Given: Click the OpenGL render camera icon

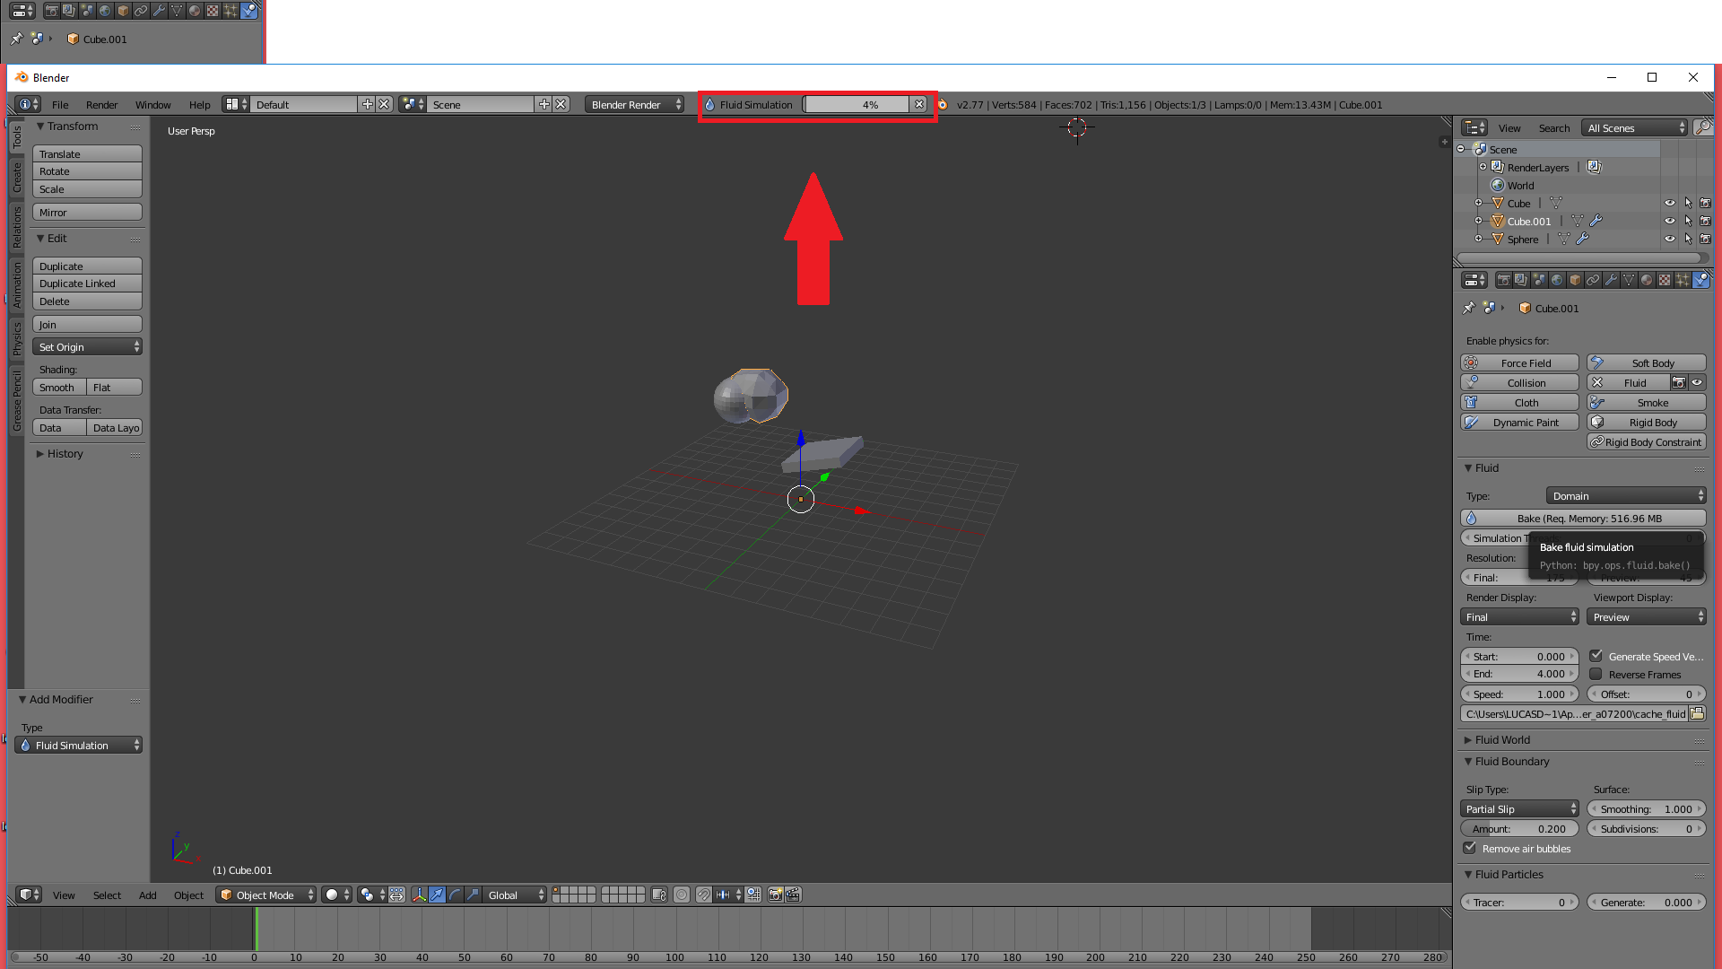Looking at the screenshot, I should 776,895.
